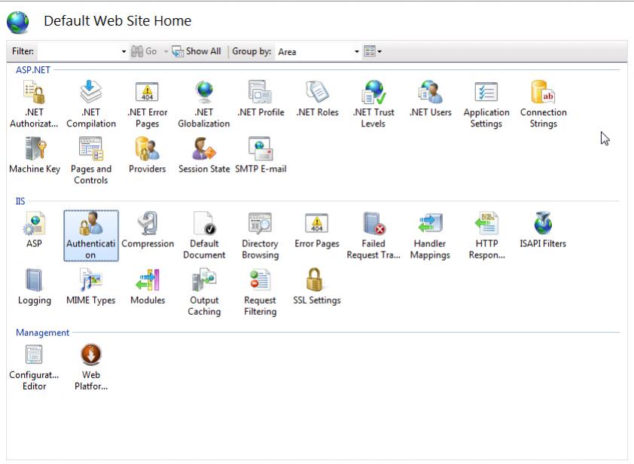
Task: Open Connection Strings feature
Action: (544, 105)
